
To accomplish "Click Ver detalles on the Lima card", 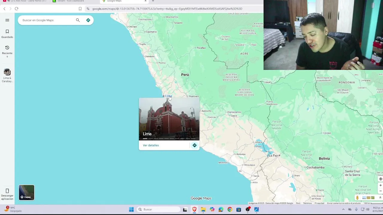I will (x=151, y=145).
